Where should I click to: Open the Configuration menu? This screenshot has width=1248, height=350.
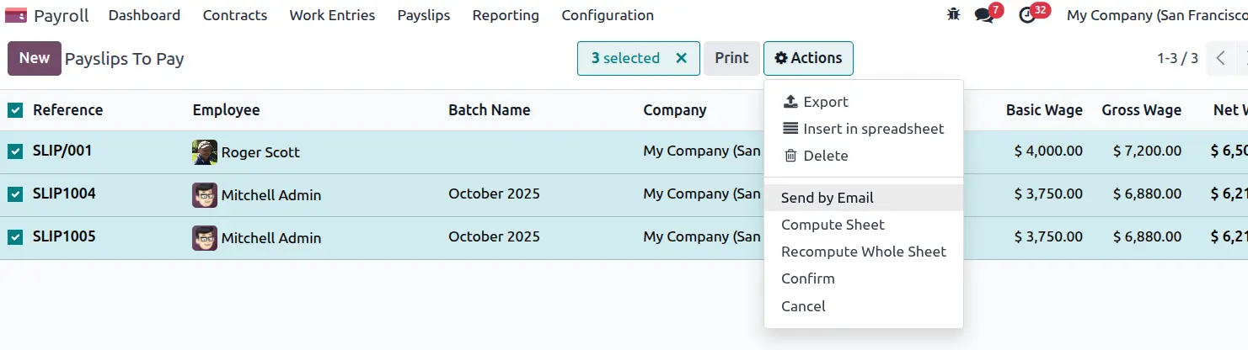tap(607, 15)
